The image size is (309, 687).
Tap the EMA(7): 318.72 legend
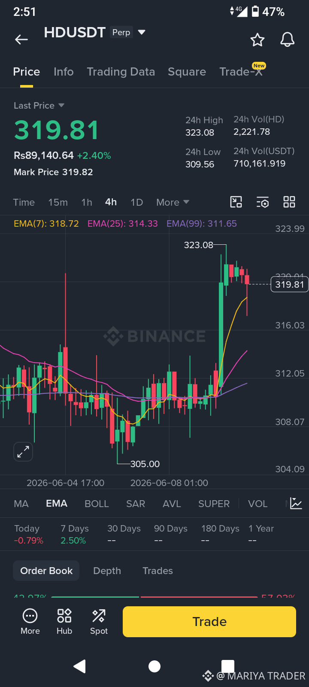[x=46, y=224]
